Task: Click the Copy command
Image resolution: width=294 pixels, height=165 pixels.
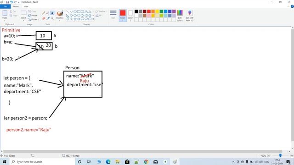Action: 13,16
